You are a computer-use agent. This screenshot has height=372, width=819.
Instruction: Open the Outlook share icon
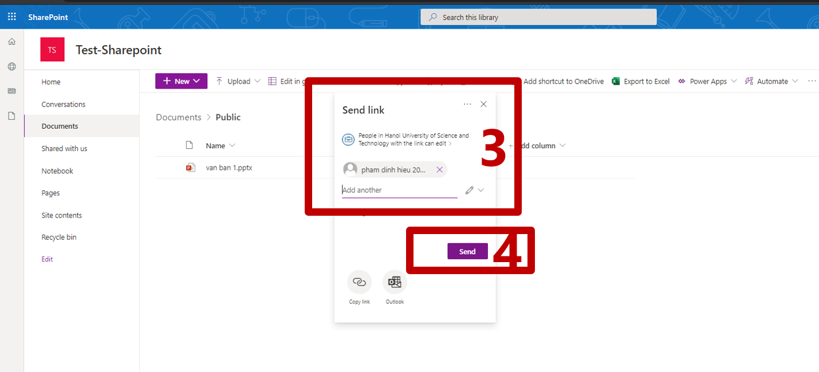coord(395,282)
